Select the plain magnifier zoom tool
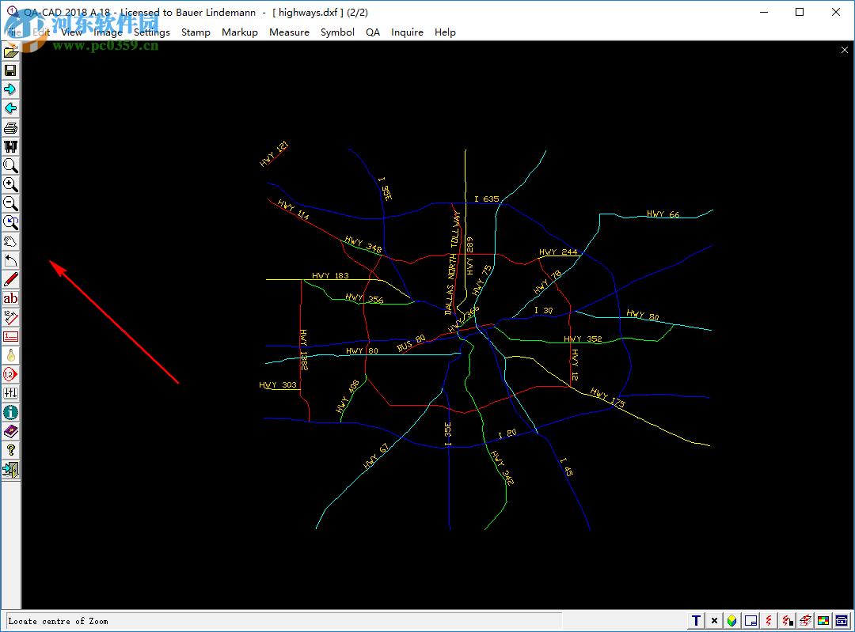 tap(10, 165)
